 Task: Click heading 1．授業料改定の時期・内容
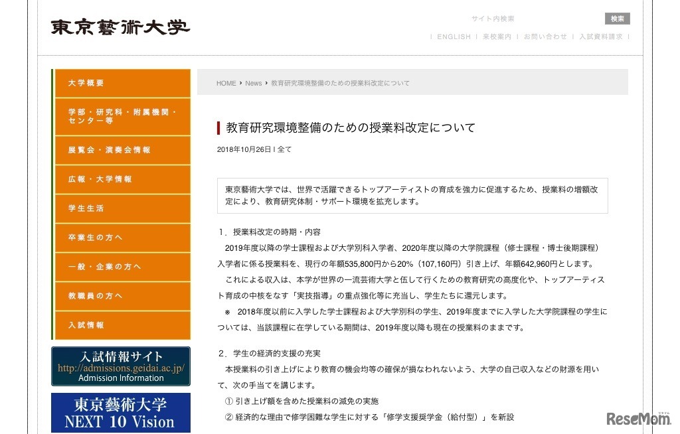click(x=269, y=232)
